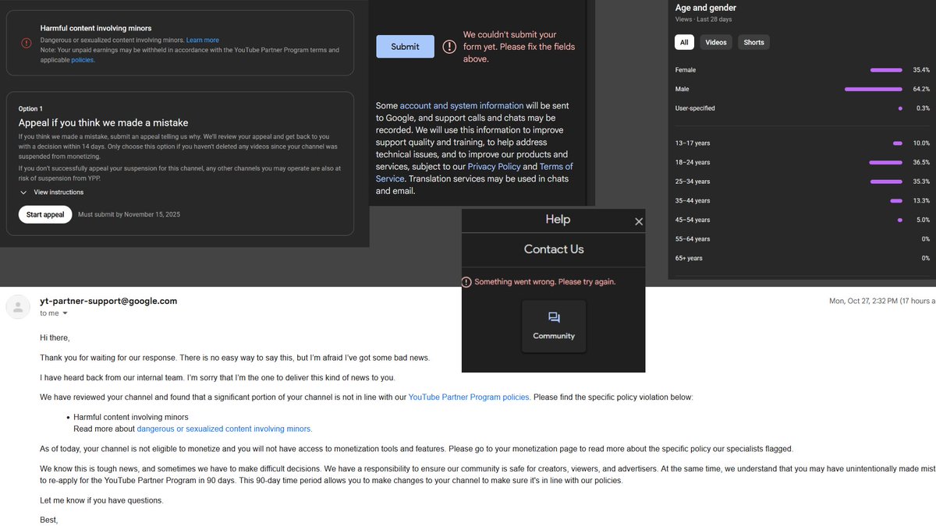The width and height of the screenshot is (936, 526).
Task: Open the Learn more link about minors policy
Action: [x=203, y=40]
